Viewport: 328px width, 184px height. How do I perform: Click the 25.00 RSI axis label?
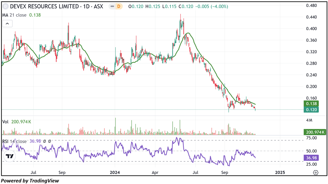[311, 164]
